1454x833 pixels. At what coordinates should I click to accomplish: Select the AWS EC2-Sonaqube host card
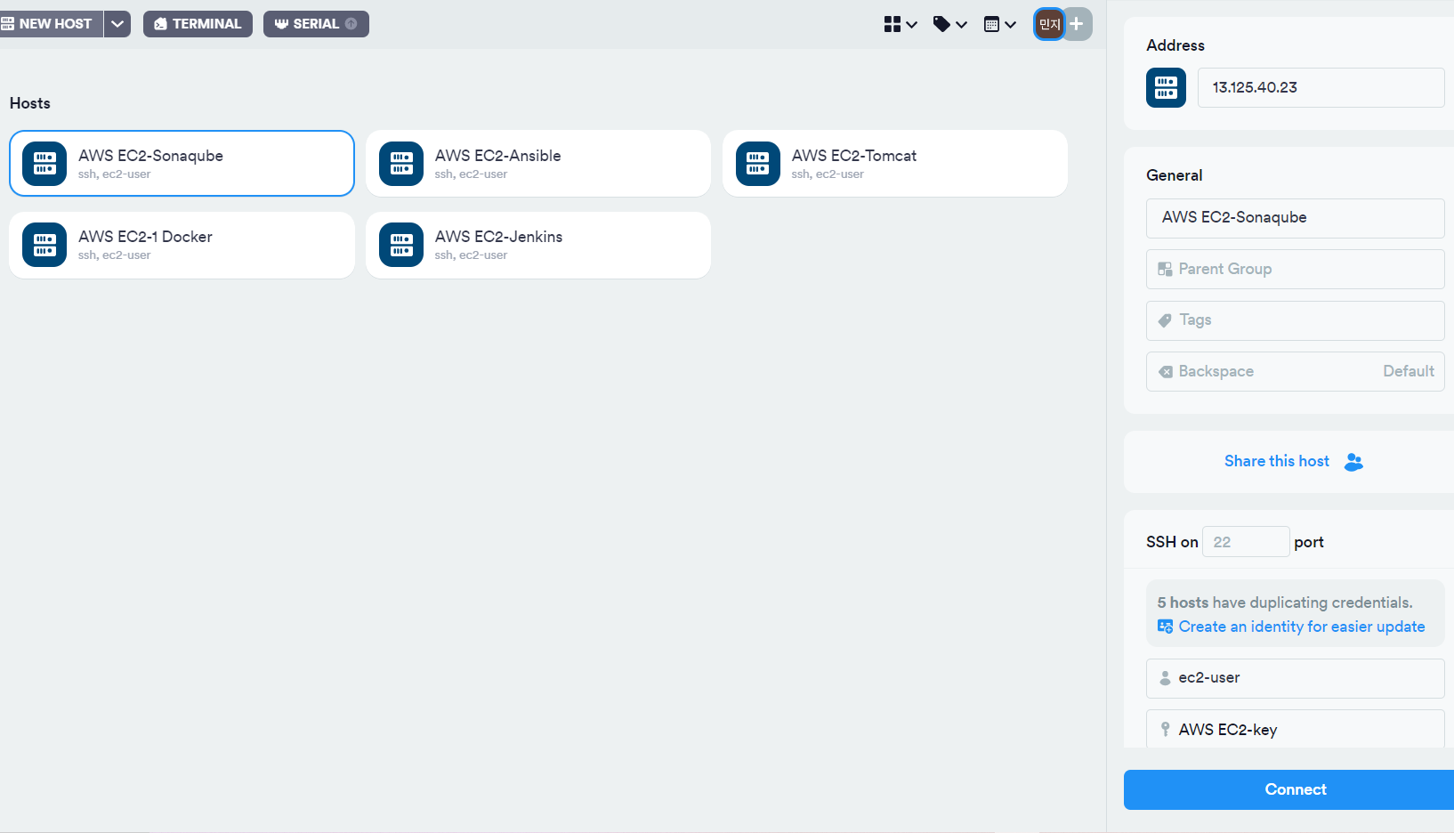[x=182, y=163]
